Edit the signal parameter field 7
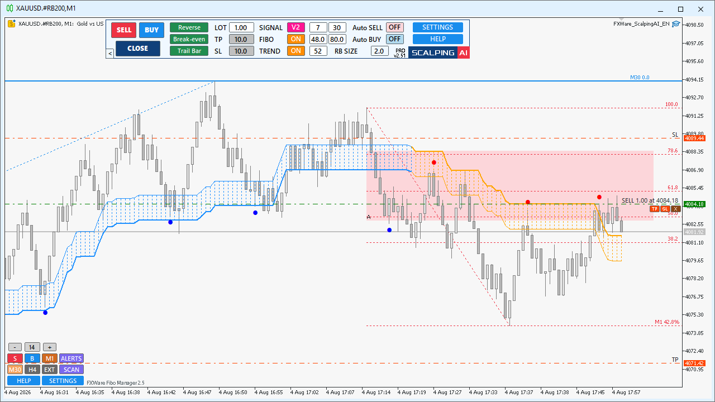Screen dimensions: 715x402 [318, 27]
